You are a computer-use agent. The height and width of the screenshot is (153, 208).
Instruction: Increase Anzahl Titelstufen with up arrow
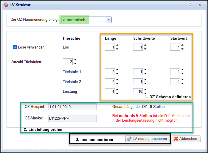(x=75, y=60)
